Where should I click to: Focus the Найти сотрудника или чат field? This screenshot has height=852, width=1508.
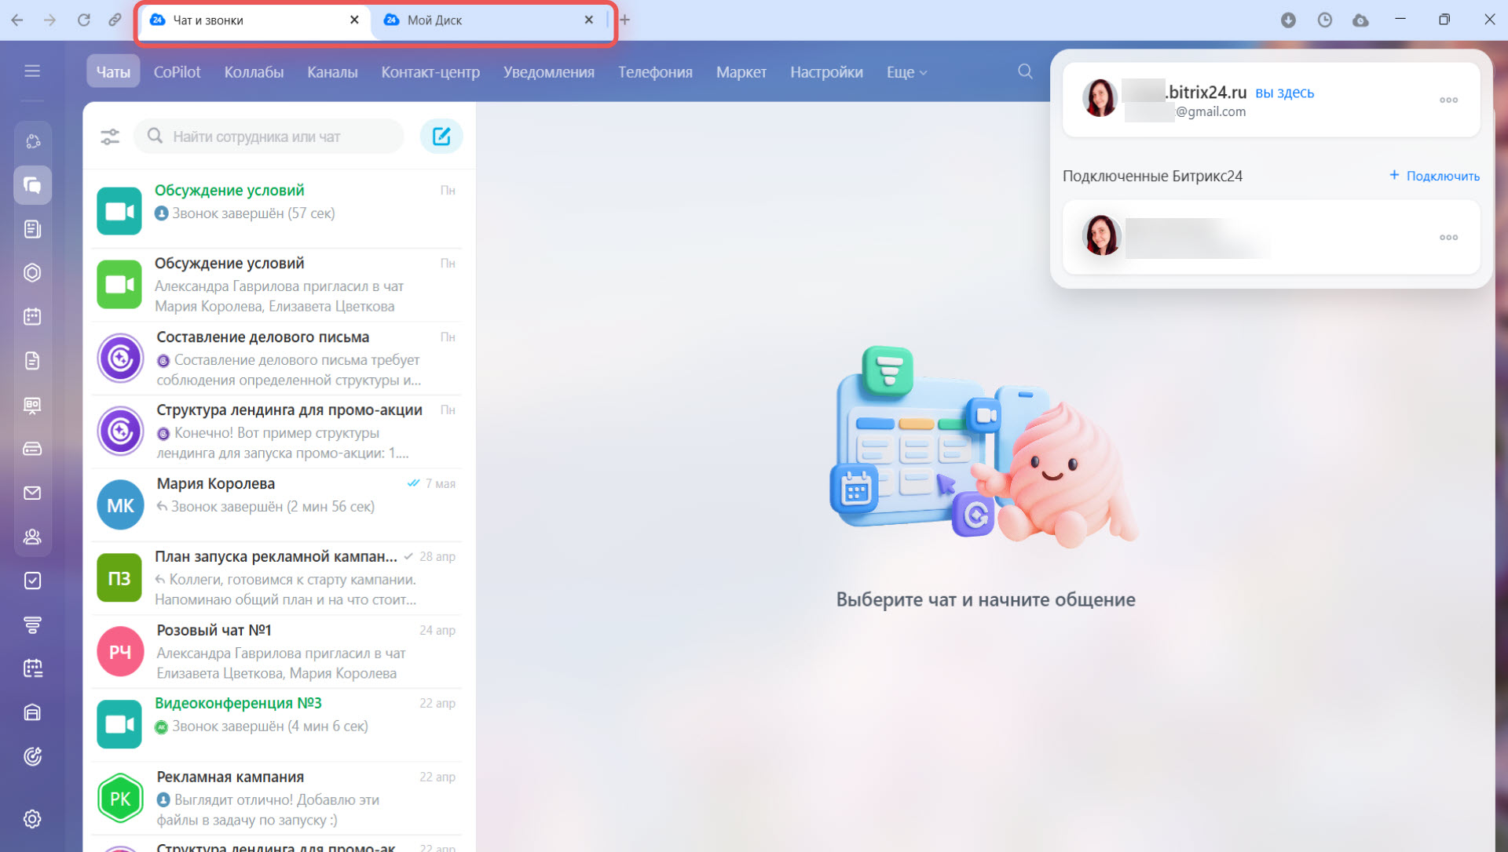click(x=269, y=137)
